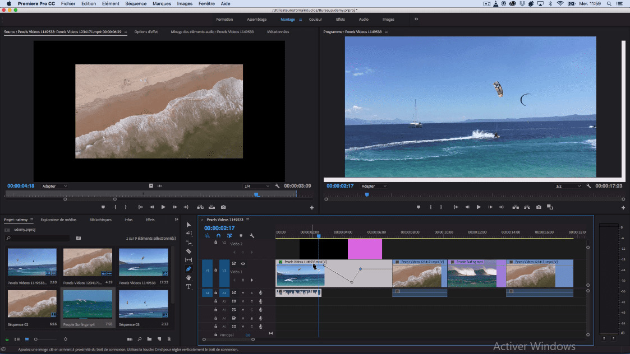Open Source monitor Adapter zoom dropdown

point(54,186)
